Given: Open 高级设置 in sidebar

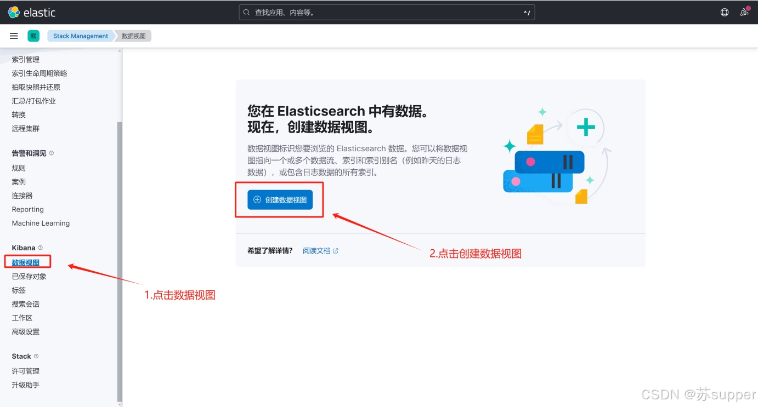Looking at the screenshot, I should (26, 331).
